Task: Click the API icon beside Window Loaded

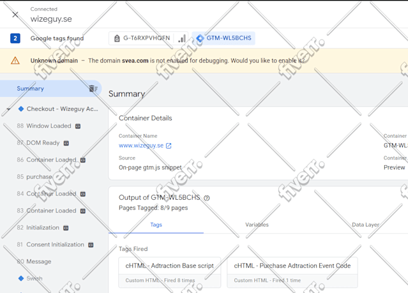Action: click(78, 126)
